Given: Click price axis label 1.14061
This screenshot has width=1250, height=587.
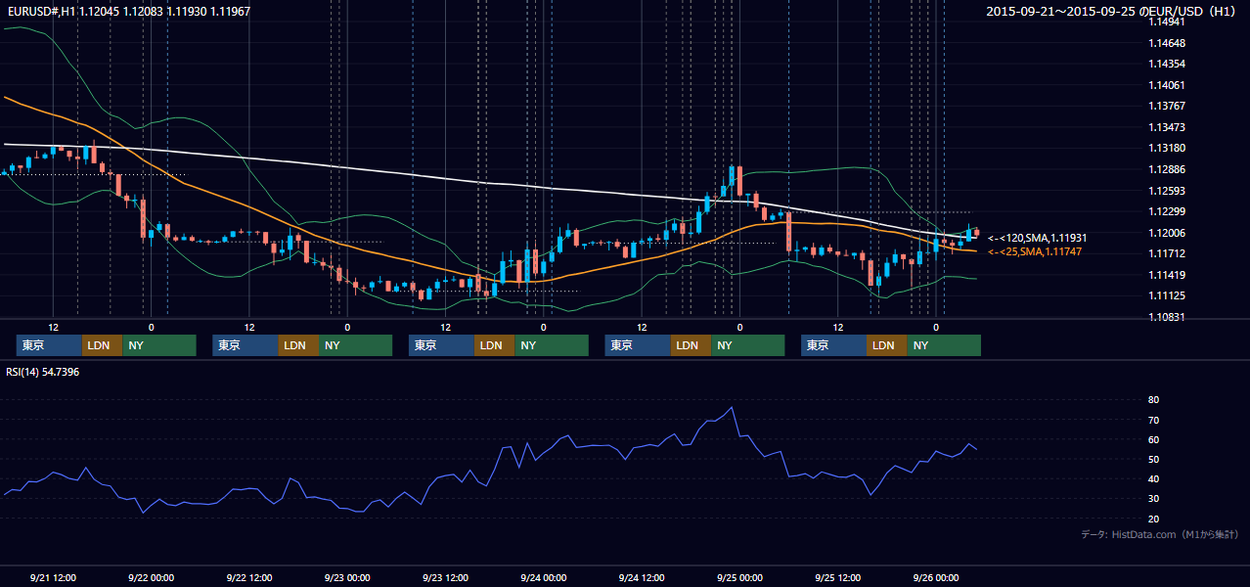Looking at the screenshot, I should coord(1167,85).
